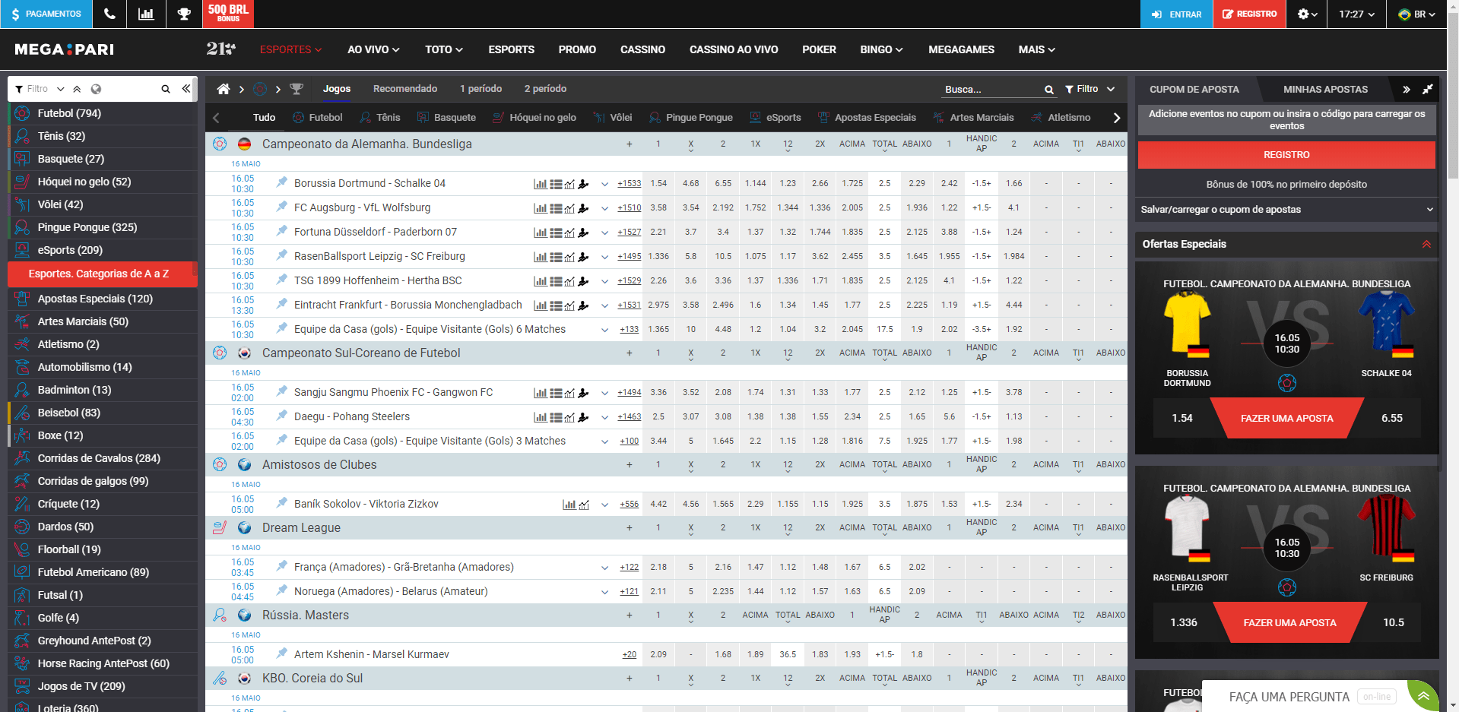This screenshot has height=712, width=1459.
Task: Open statistics chart for FC Augsburg - VfL Wolfsburg
Action: coord(540,208)
